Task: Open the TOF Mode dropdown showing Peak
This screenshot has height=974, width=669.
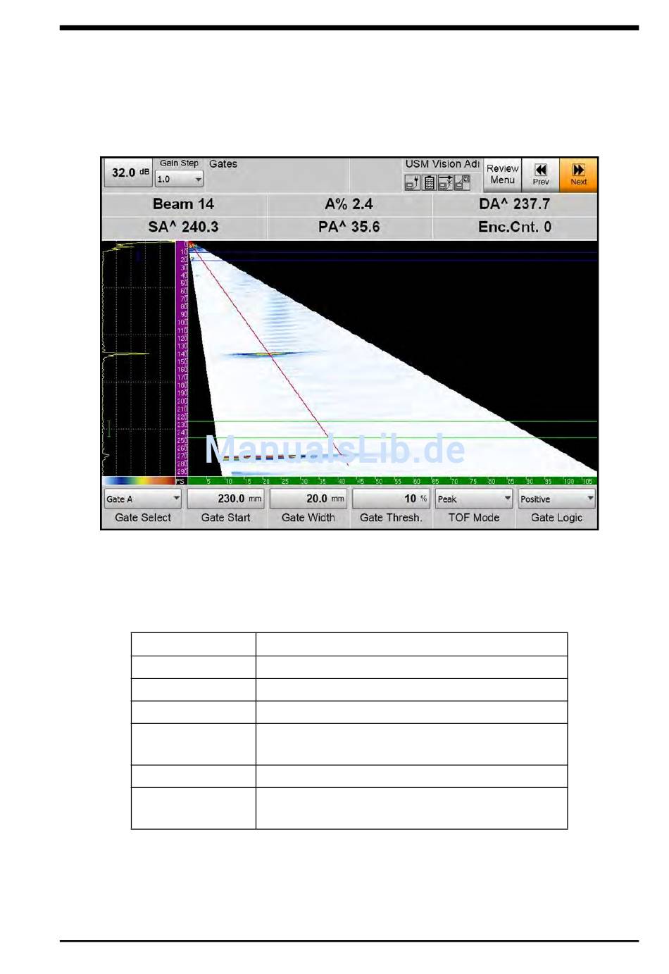Action: (x=473, y=499)
